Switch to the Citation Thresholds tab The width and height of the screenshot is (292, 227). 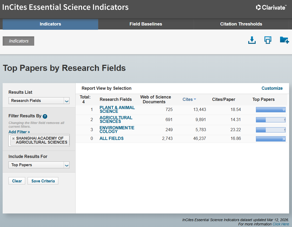[x=241, y=24]
